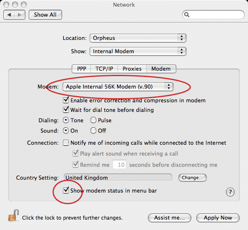Enable notify me of incoming calls
This screenshot has height=230, width=248.
66,143
